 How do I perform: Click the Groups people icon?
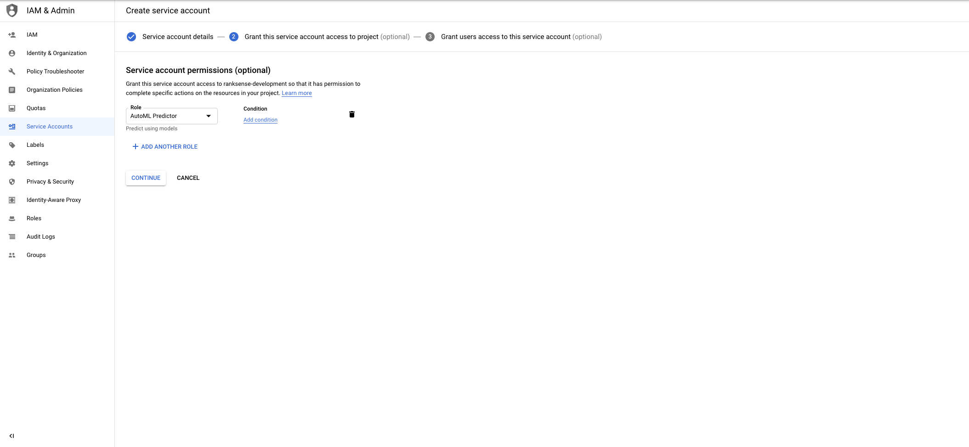12,255
